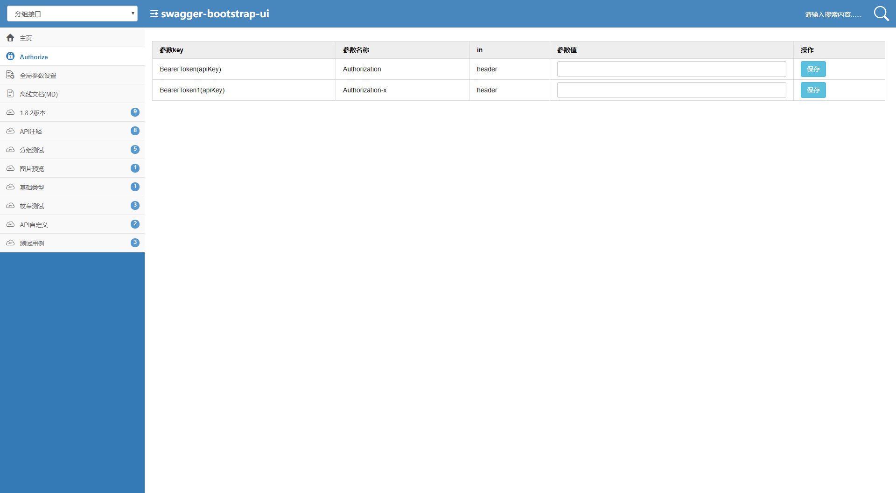
Task: Open the Authorize menu item
Action: click(72, 56)
